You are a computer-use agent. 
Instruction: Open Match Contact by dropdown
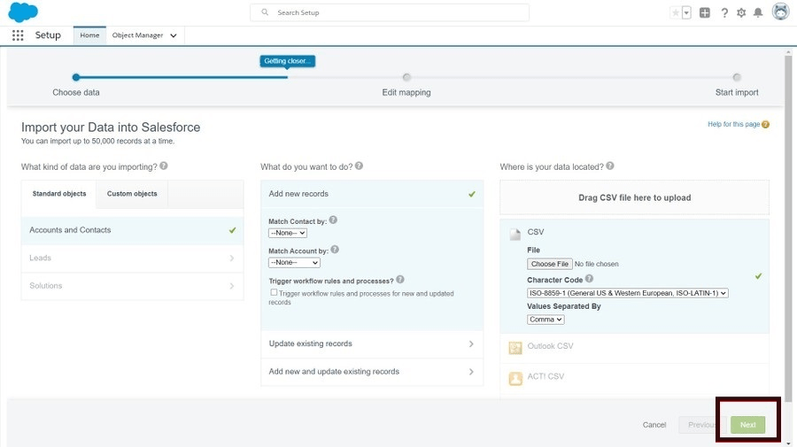[288, 233]
